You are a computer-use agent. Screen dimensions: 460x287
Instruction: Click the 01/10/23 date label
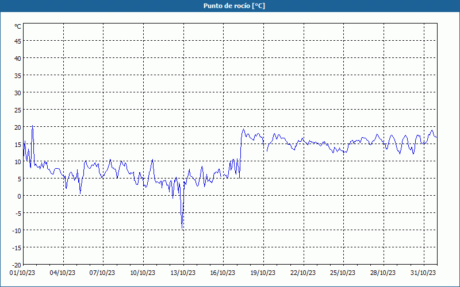click(22, 273)
